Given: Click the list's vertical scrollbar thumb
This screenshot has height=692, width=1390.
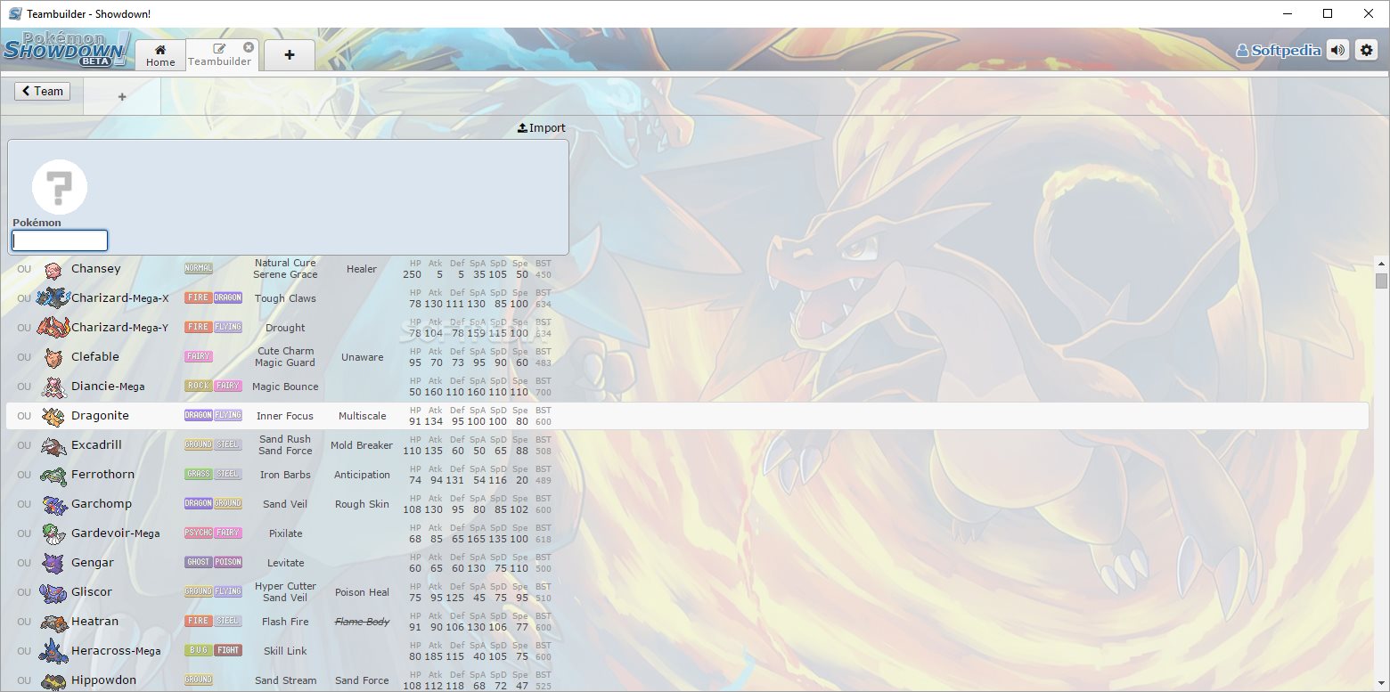Looking at the screenshot, I should click(1381, 281).
